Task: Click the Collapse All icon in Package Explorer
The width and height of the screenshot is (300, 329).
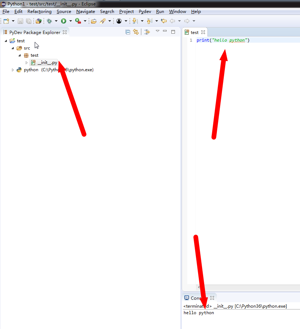Action: 128,32
